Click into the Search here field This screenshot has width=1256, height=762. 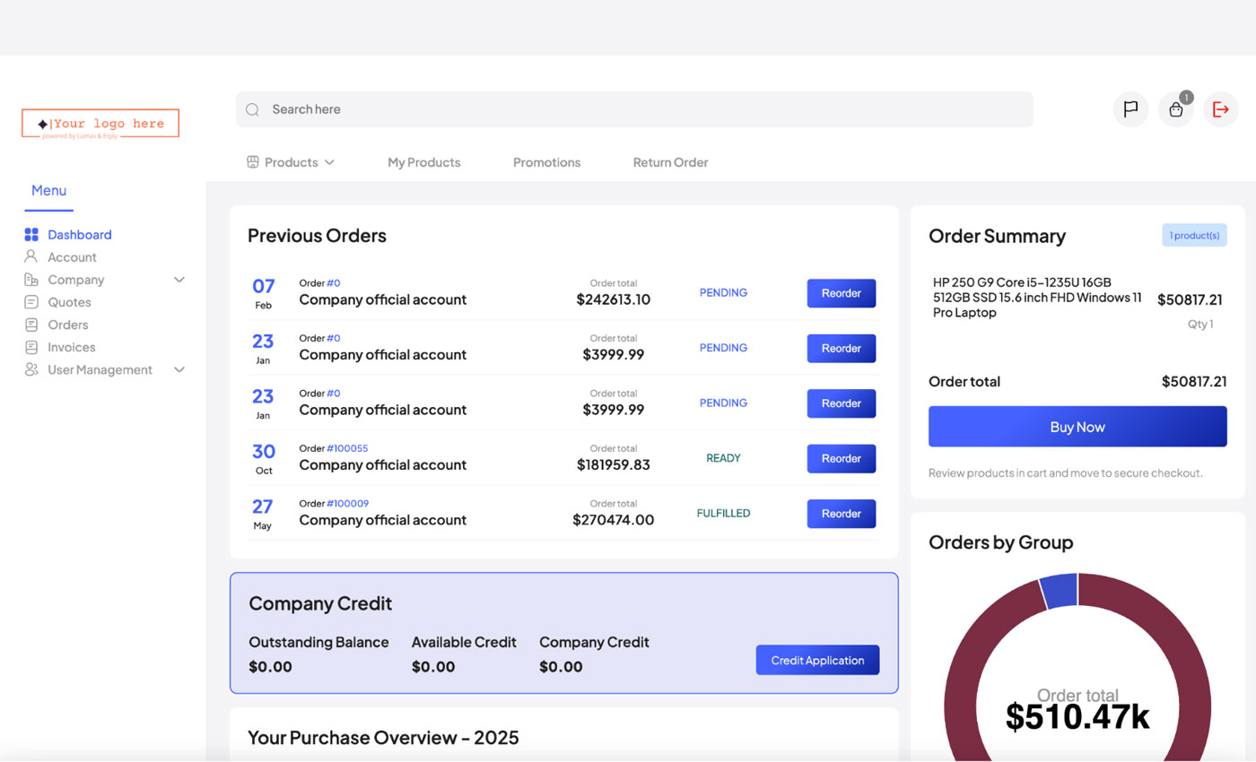pyautogui.click(x=634, y=109)
